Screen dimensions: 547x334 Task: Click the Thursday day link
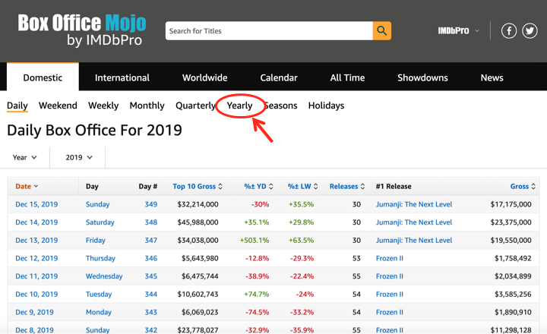click(100, 258)
